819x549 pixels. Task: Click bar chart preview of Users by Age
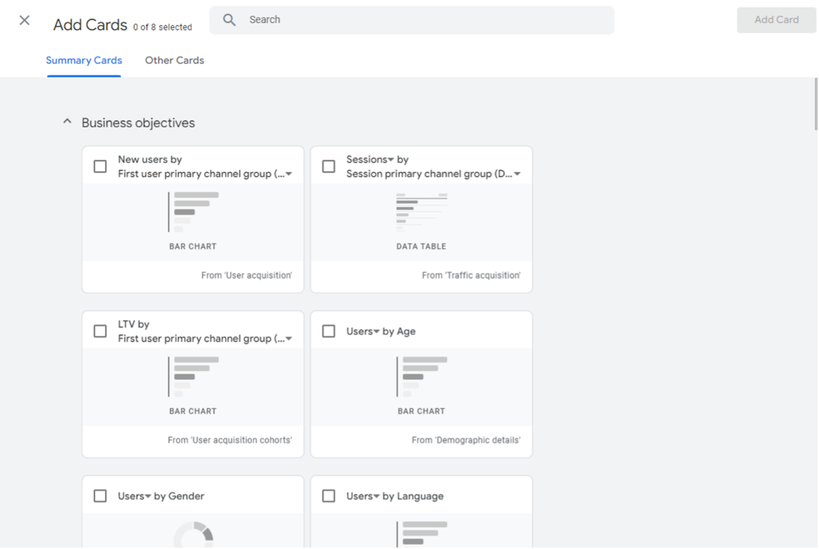(x=421, y=376)
